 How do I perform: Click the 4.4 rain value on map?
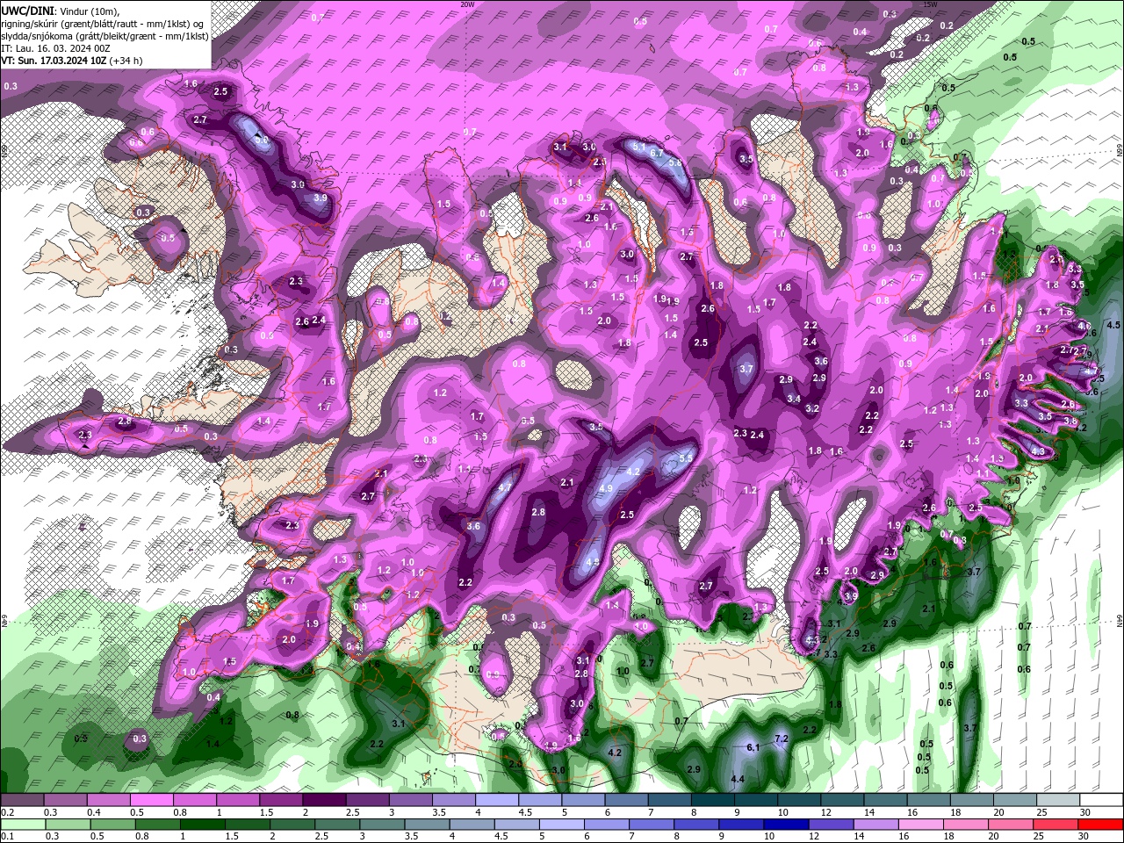pyautogui.click(x=738, y=779)
